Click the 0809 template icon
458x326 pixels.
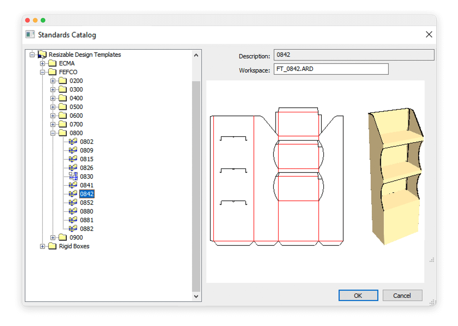click(73, 151)
